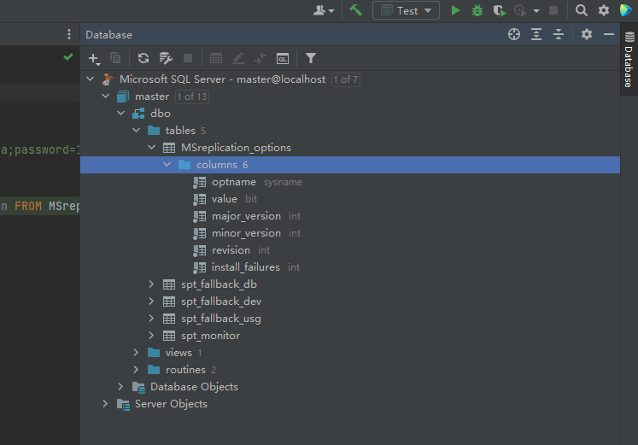Screen dimensions: 638x445
Task: Open the Search Everywhere magnifier
Action: click(582, 10)
